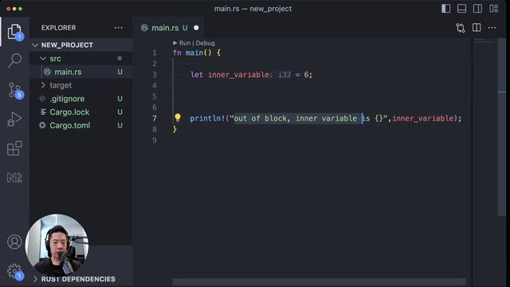Image resolution: width=510 pixels, height=287 pixels.
Task: Click the closing brace on line 8
Action: [x=175, y=129]
